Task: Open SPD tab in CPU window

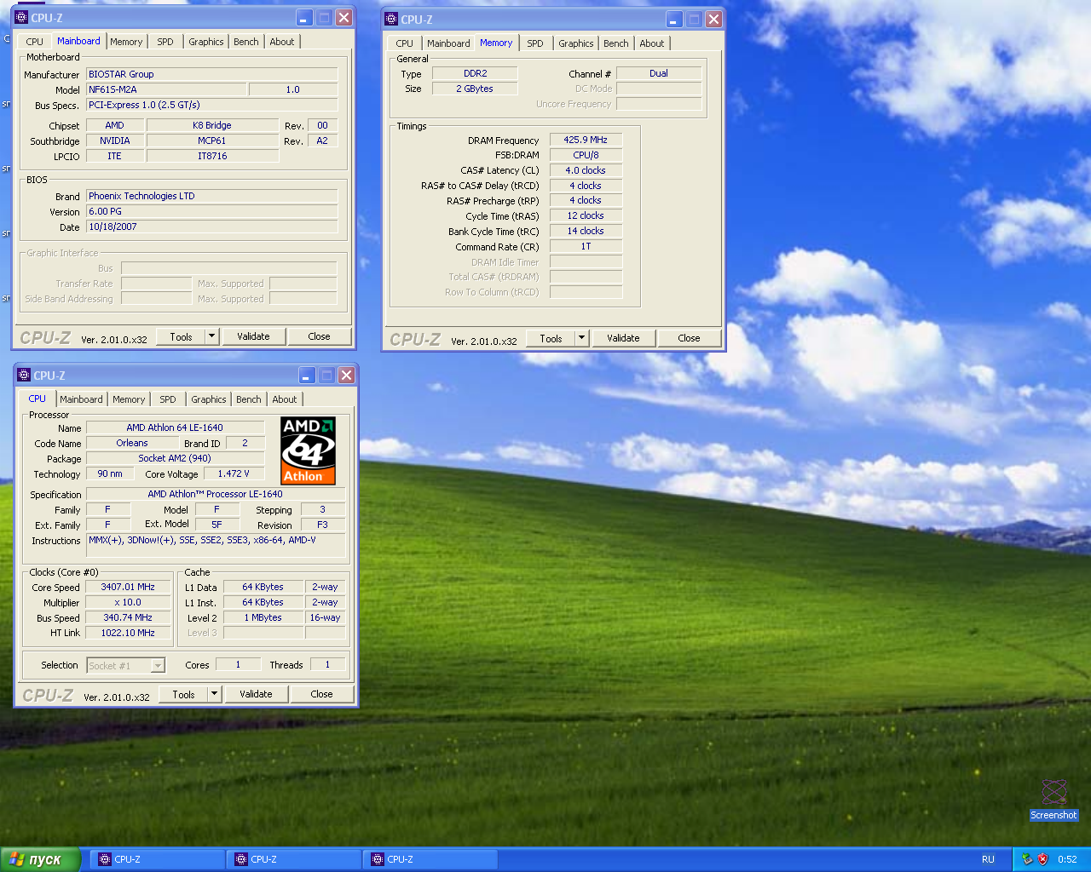Action: tap(168, 399)
